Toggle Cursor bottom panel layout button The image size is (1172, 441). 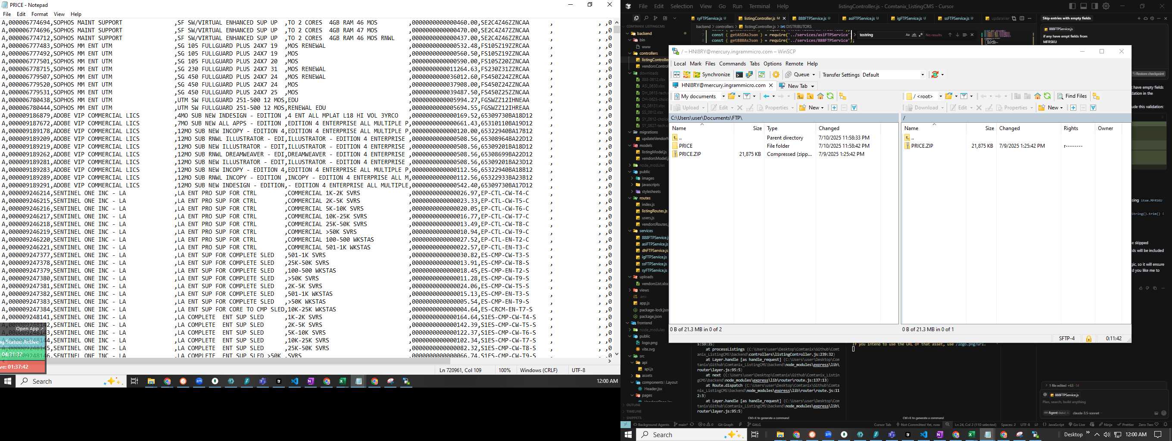click(1083, 6)
